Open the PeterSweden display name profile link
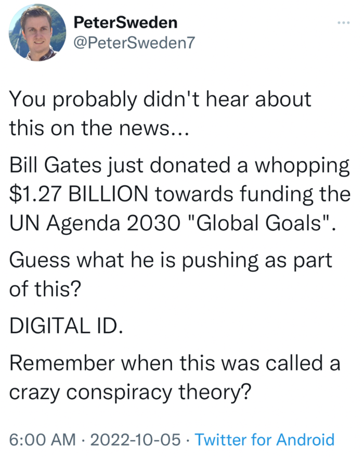Screen dimensions: 364x457 125,22
